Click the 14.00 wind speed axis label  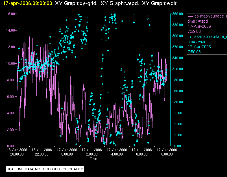coord(10,31)
